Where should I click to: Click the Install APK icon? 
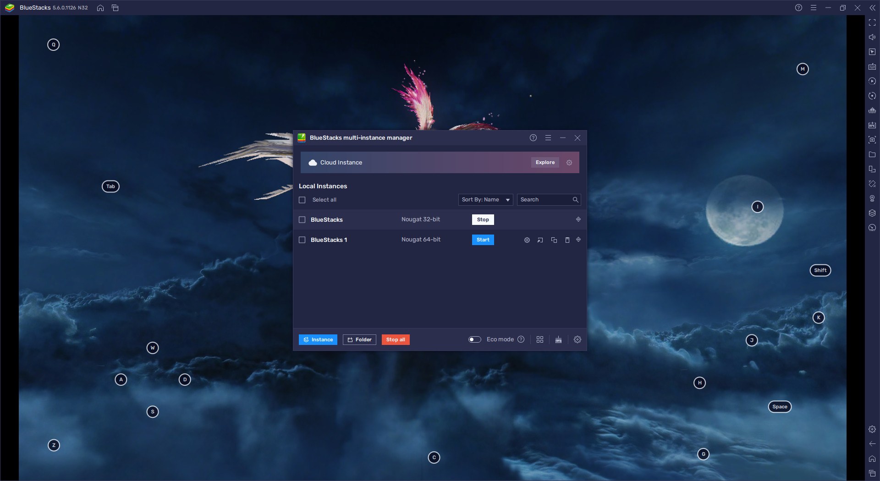[x=872, y=125]
